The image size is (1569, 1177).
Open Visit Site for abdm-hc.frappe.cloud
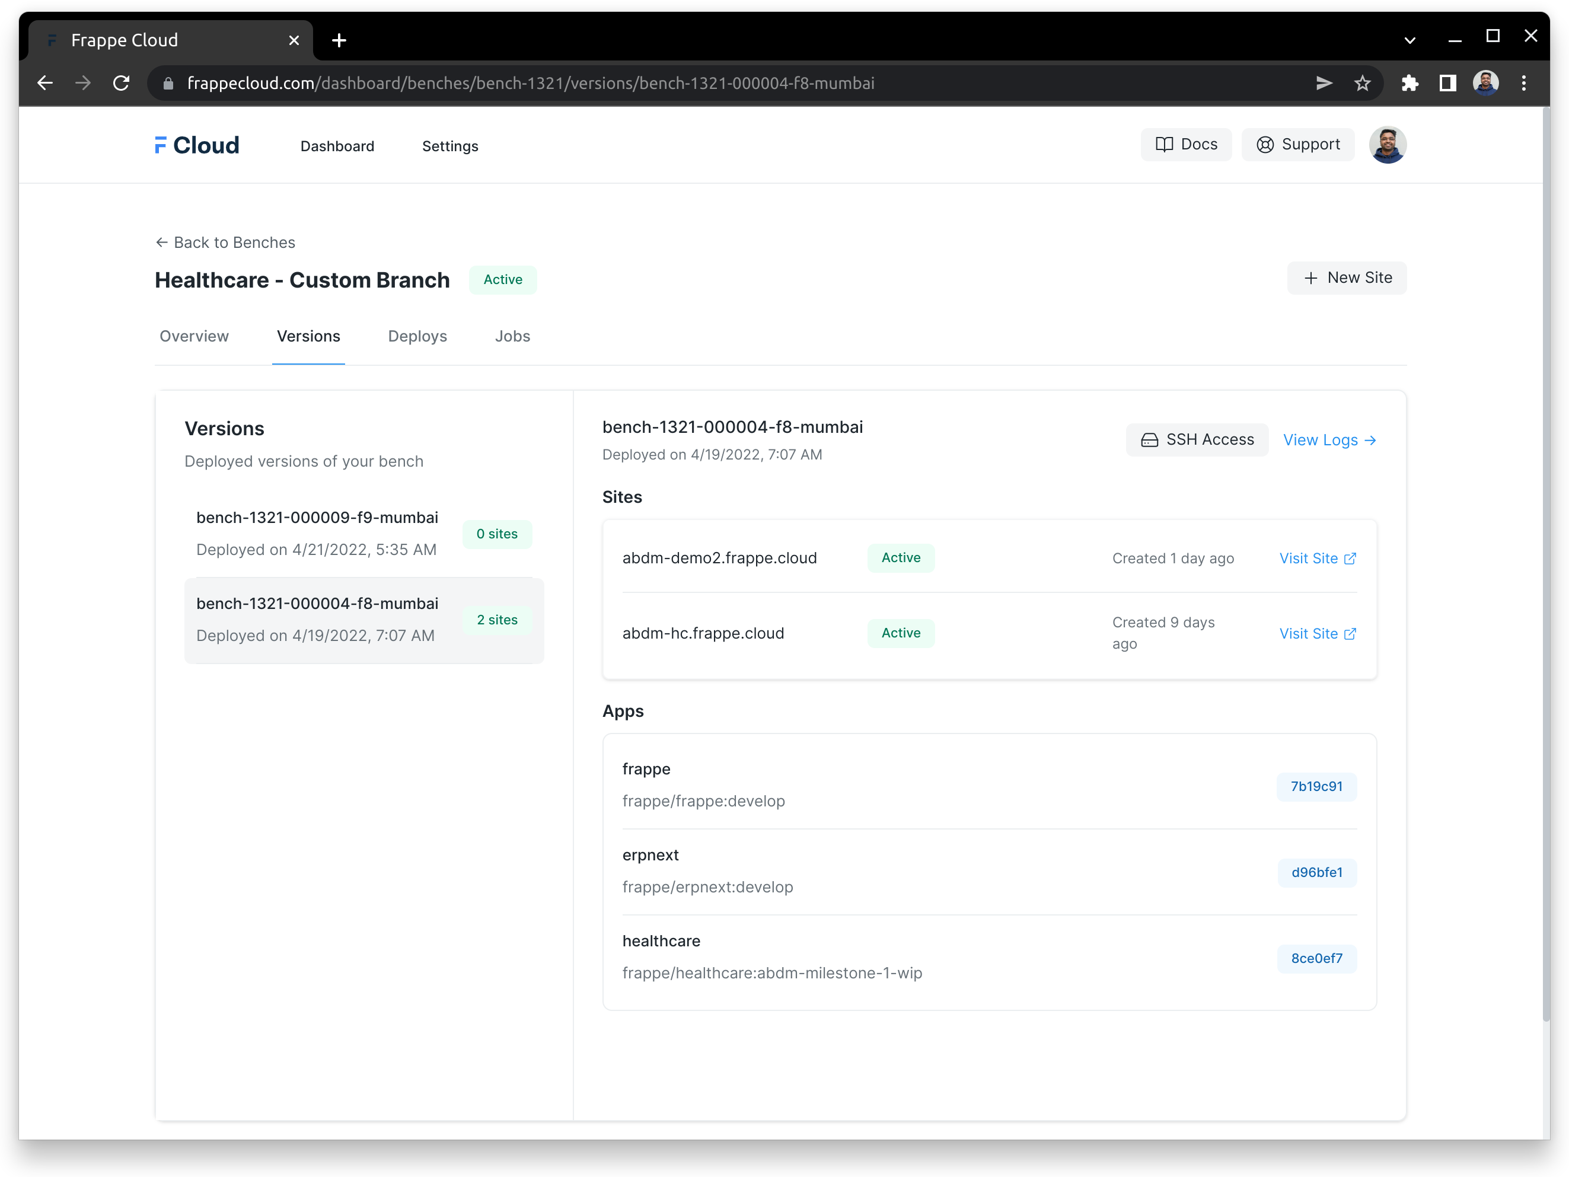click(1317, 633)
